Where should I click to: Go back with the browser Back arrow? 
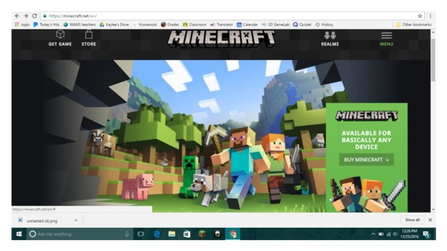[17, 16]
